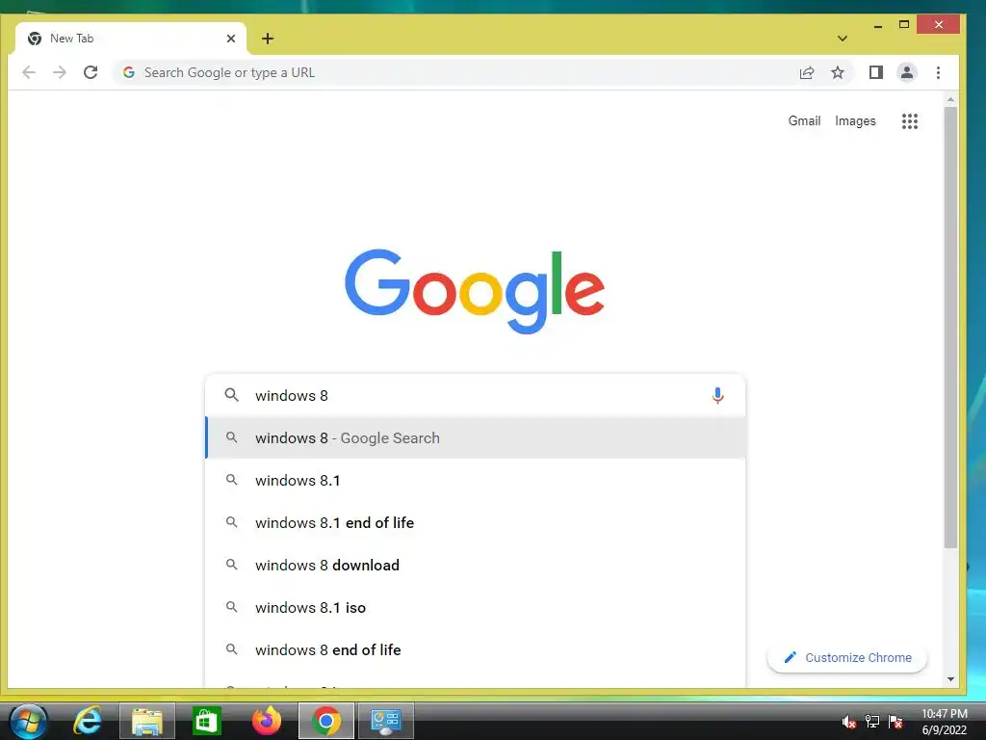Pick 'windows 8.1 end of life' suggestion

476,522
